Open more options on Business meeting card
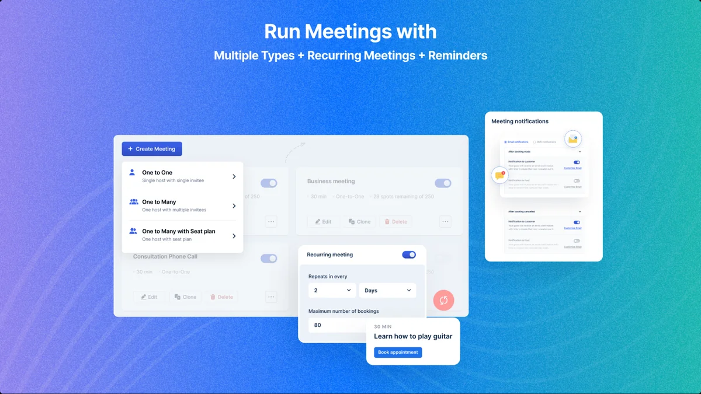Viewport: 701px width, 394px height. coord(446,221)
